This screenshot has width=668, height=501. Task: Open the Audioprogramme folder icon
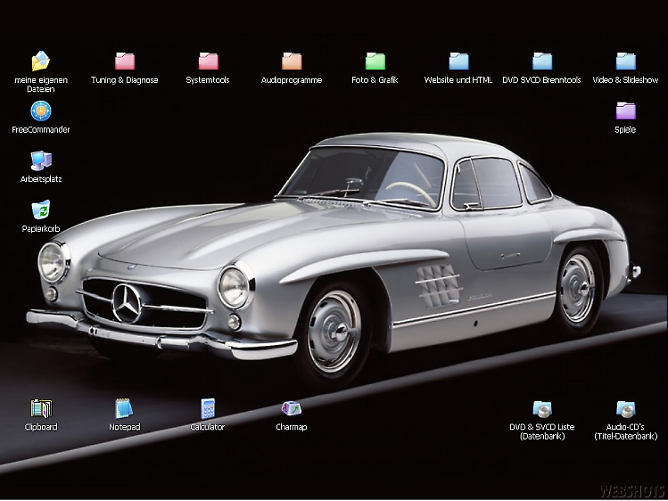click(292, 62)
